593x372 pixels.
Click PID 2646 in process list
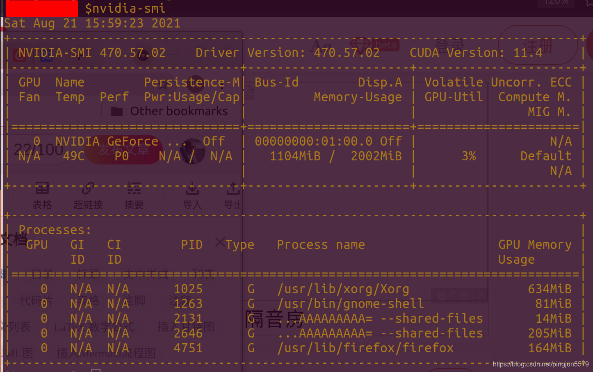pos(188,333)
